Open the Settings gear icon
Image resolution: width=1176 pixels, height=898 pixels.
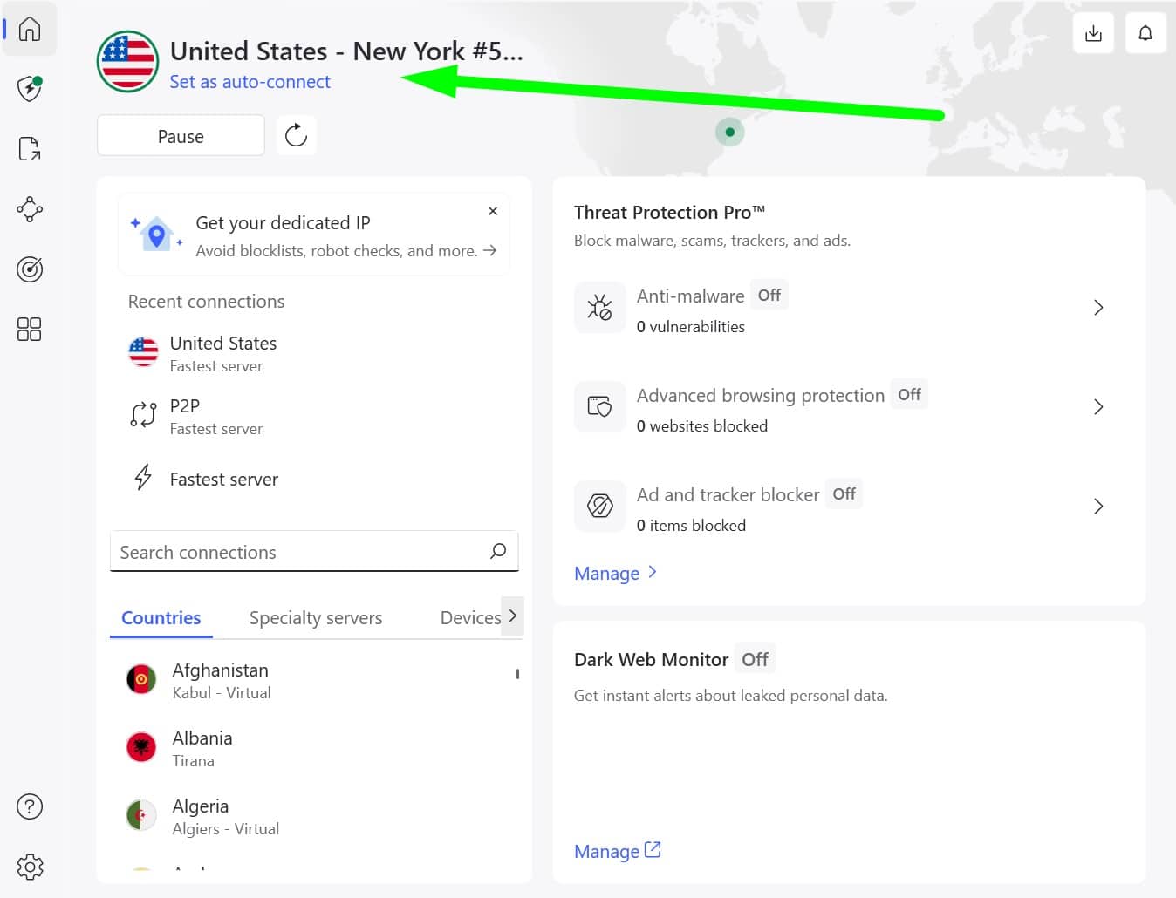pos(30,867)
